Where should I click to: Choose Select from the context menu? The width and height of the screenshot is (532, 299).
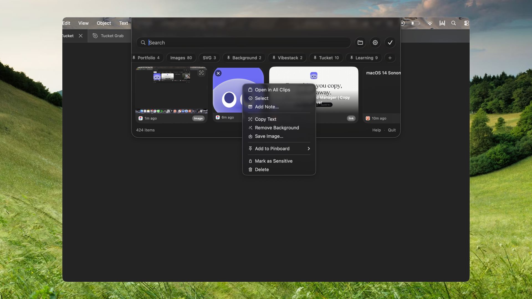[279, 98]
